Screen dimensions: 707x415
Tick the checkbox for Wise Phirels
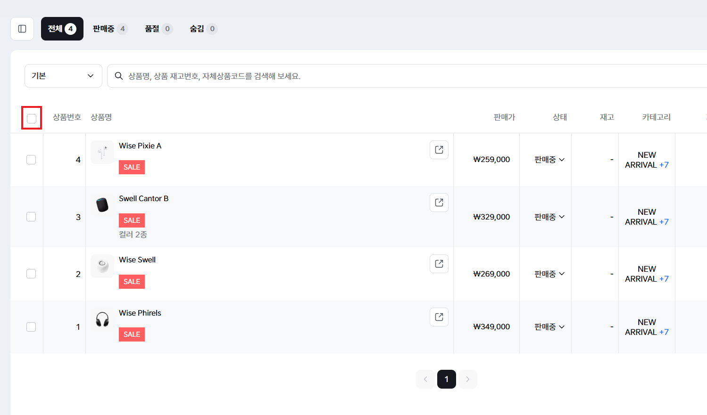click(x=31, y=327)
